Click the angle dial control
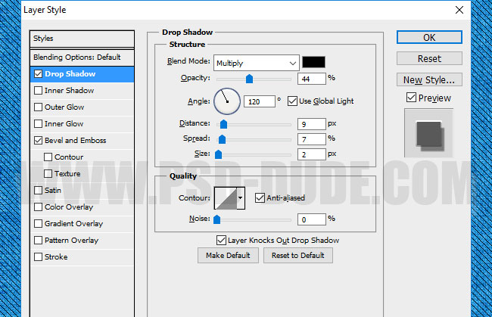Image resolution: width=492 pixels, height=317 pixels. click(x=227, y=101)
